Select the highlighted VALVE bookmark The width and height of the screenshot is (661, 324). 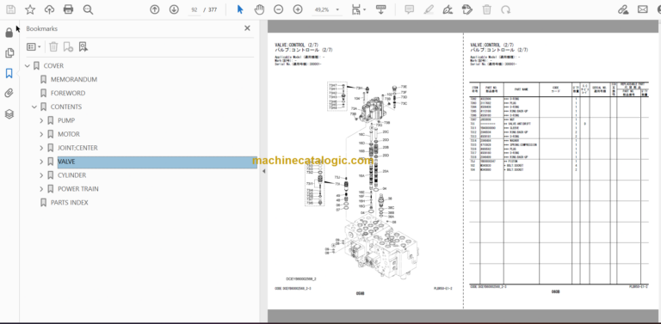(x=158, y=162)
